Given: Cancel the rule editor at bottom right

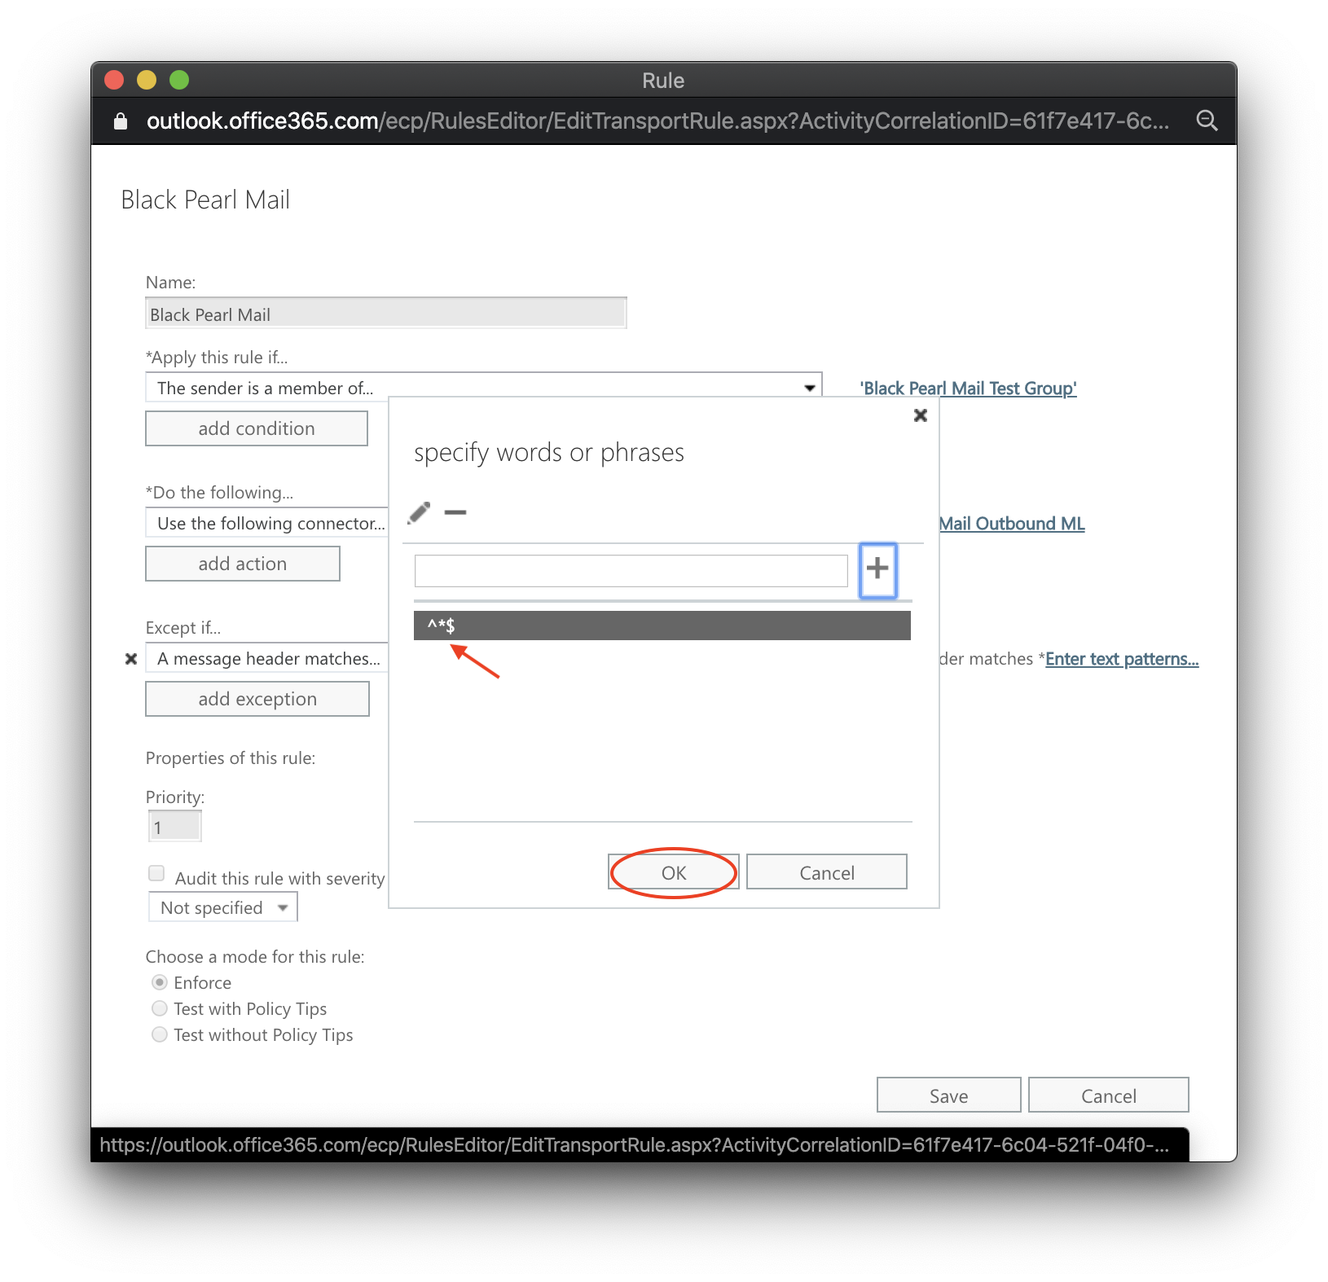Looking at the screenshot, I should [1109, 1095].
